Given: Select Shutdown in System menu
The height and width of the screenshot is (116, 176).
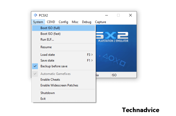Looking at the screenshot, I should pyautogui.click(x=63, y=93).
